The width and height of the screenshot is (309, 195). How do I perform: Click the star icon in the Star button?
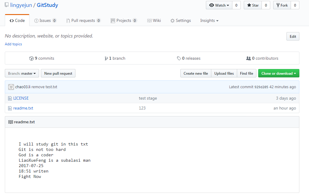[249, 5]
